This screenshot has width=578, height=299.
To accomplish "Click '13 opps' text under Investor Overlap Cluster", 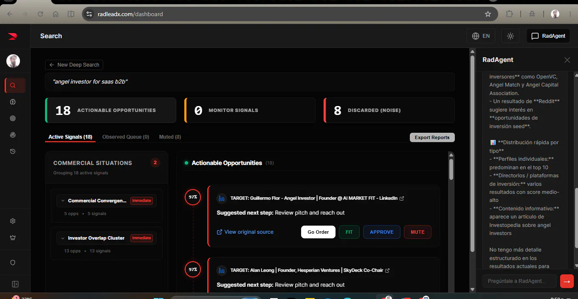I will (73, 251).
